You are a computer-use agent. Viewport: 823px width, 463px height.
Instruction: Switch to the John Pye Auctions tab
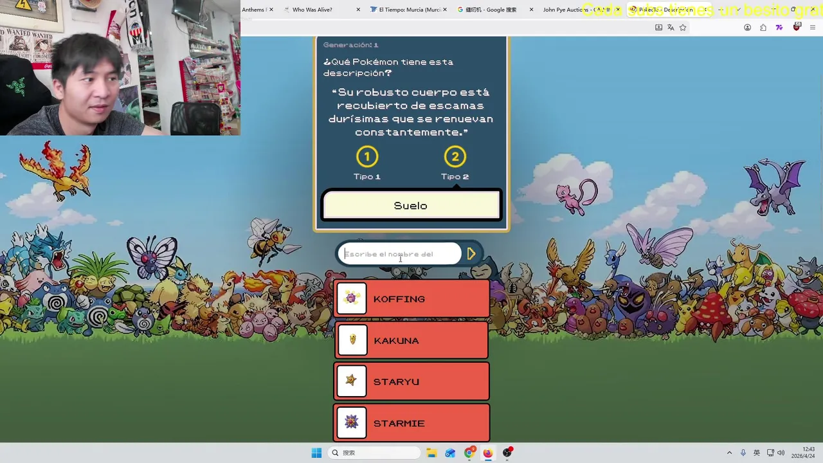(575, 10)
